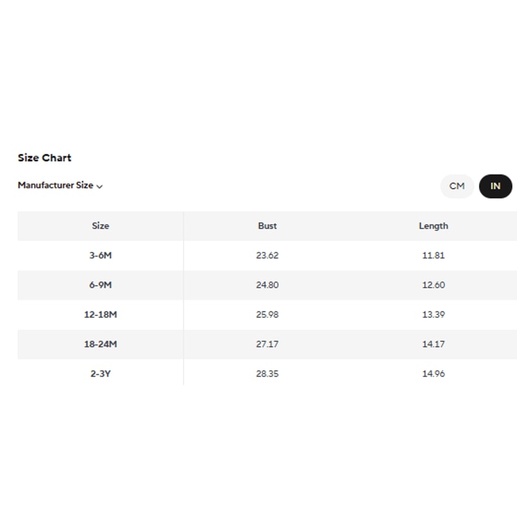Click the 24.80 bust measurement
Viewport: 517px width, 517px height.
coord(267,285)
